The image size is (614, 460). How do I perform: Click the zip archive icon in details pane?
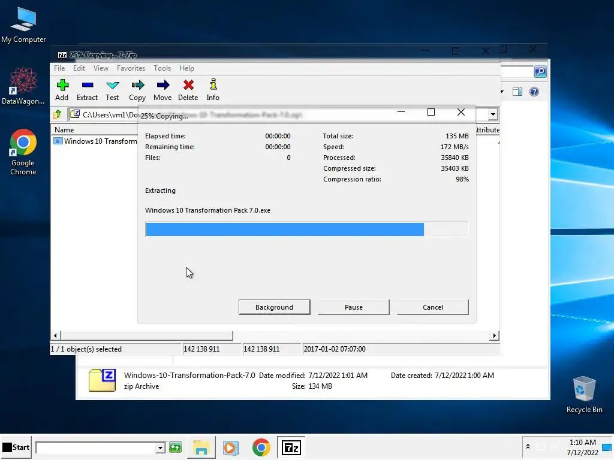point(102,380)
